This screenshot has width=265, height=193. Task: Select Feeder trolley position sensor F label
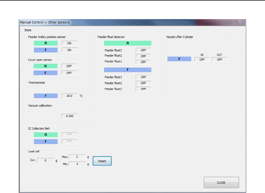pos(46,50)
